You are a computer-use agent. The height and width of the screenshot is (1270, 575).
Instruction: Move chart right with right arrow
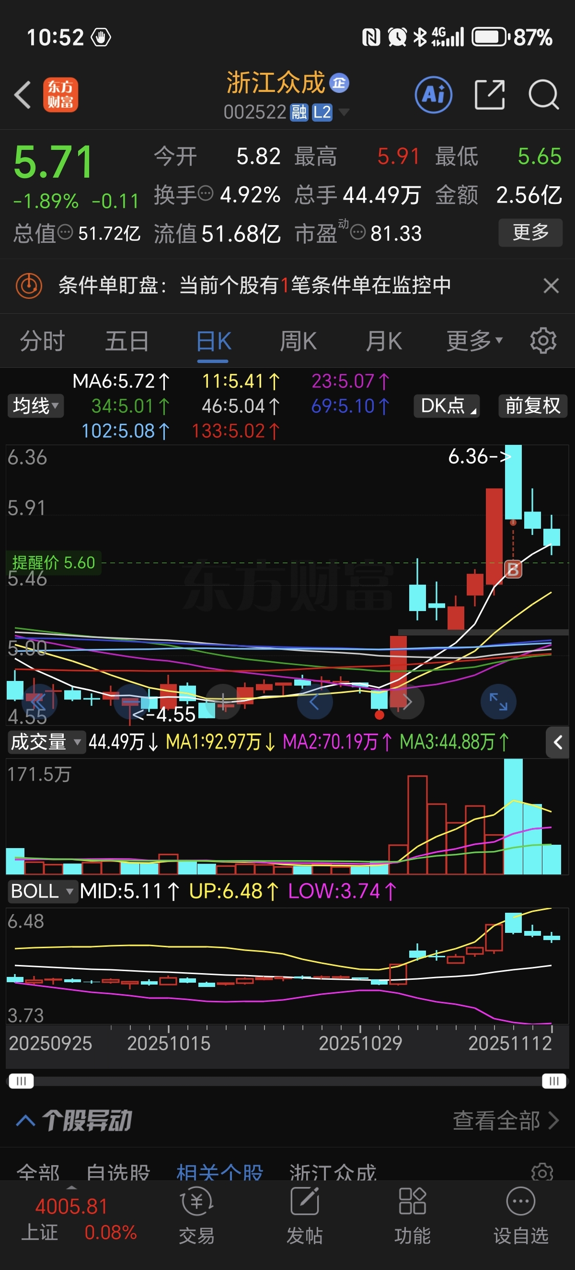[407, 702]
